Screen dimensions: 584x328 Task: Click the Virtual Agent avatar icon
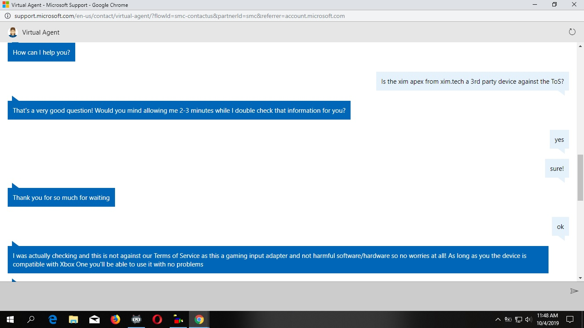coord(12,32)
